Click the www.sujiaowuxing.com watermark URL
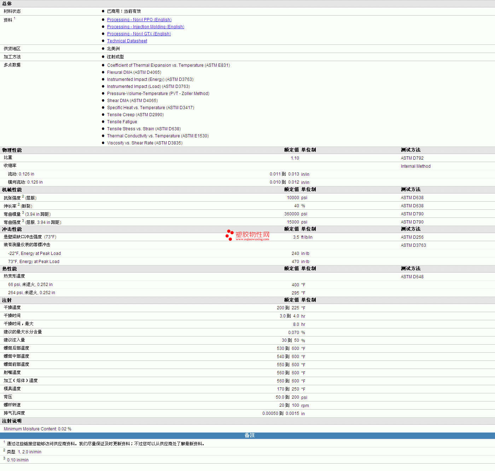495x471 pixels. (x=252, y=239)
